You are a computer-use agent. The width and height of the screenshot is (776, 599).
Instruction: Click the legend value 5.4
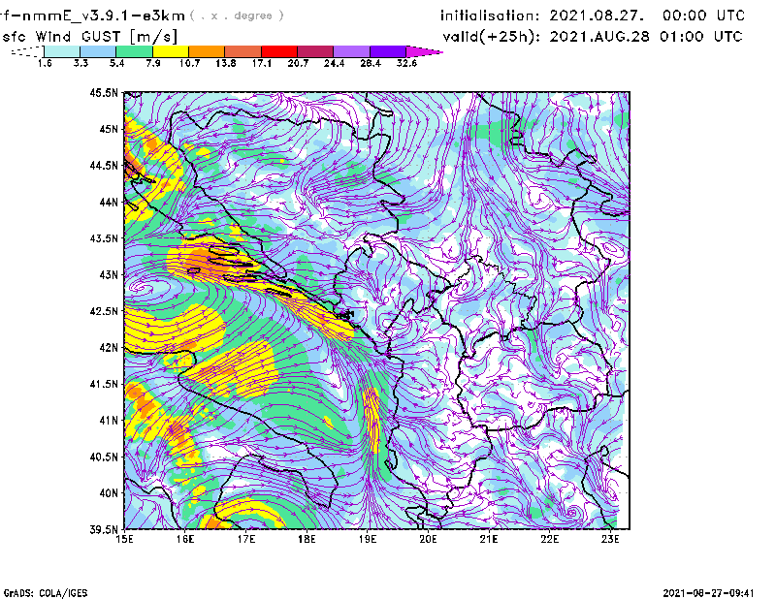click(117, 63)
